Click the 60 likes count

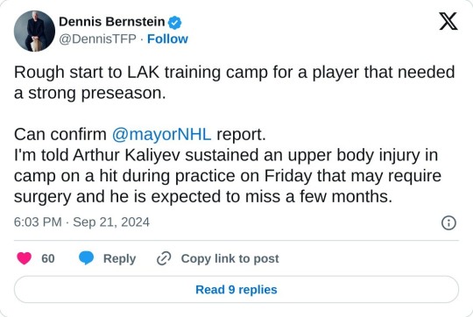[48, 259]
